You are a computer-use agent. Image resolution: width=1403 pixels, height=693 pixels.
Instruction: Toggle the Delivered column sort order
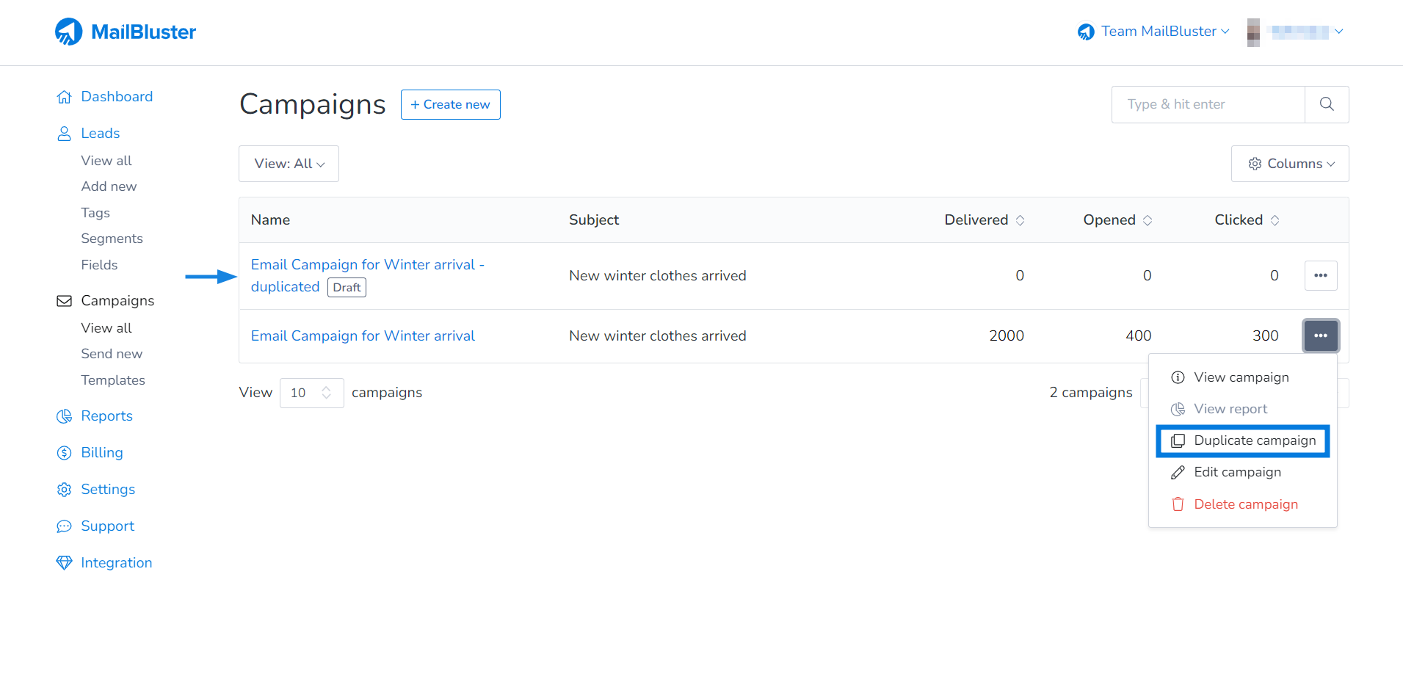(x=1020, y=219)
